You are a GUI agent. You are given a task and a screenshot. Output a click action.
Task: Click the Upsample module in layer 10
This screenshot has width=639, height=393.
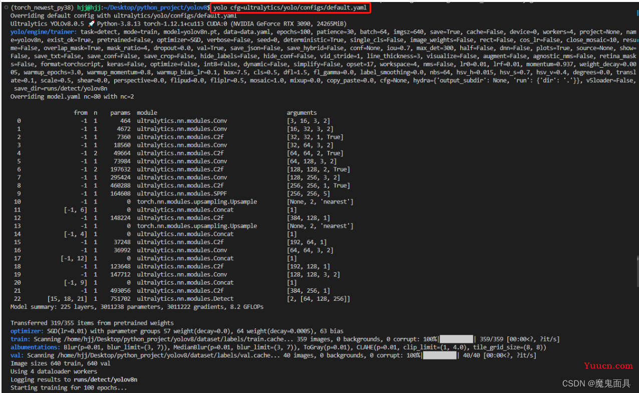[x=197, y=202]
